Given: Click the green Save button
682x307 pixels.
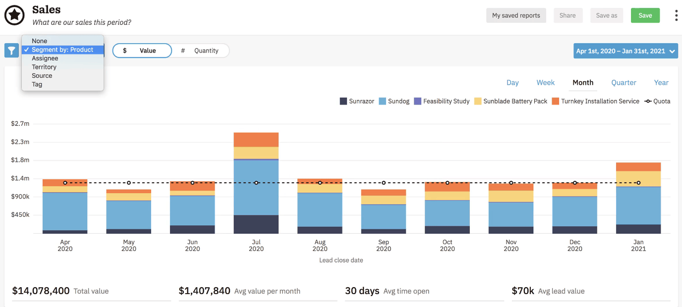Looking at the screenshot, I should [645, 15].
